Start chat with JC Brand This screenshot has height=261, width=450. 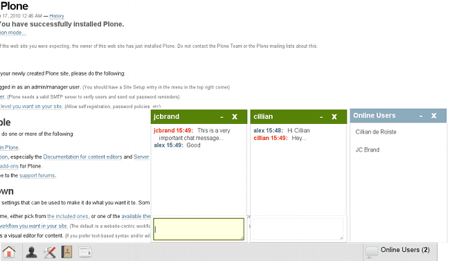(368, 150)
